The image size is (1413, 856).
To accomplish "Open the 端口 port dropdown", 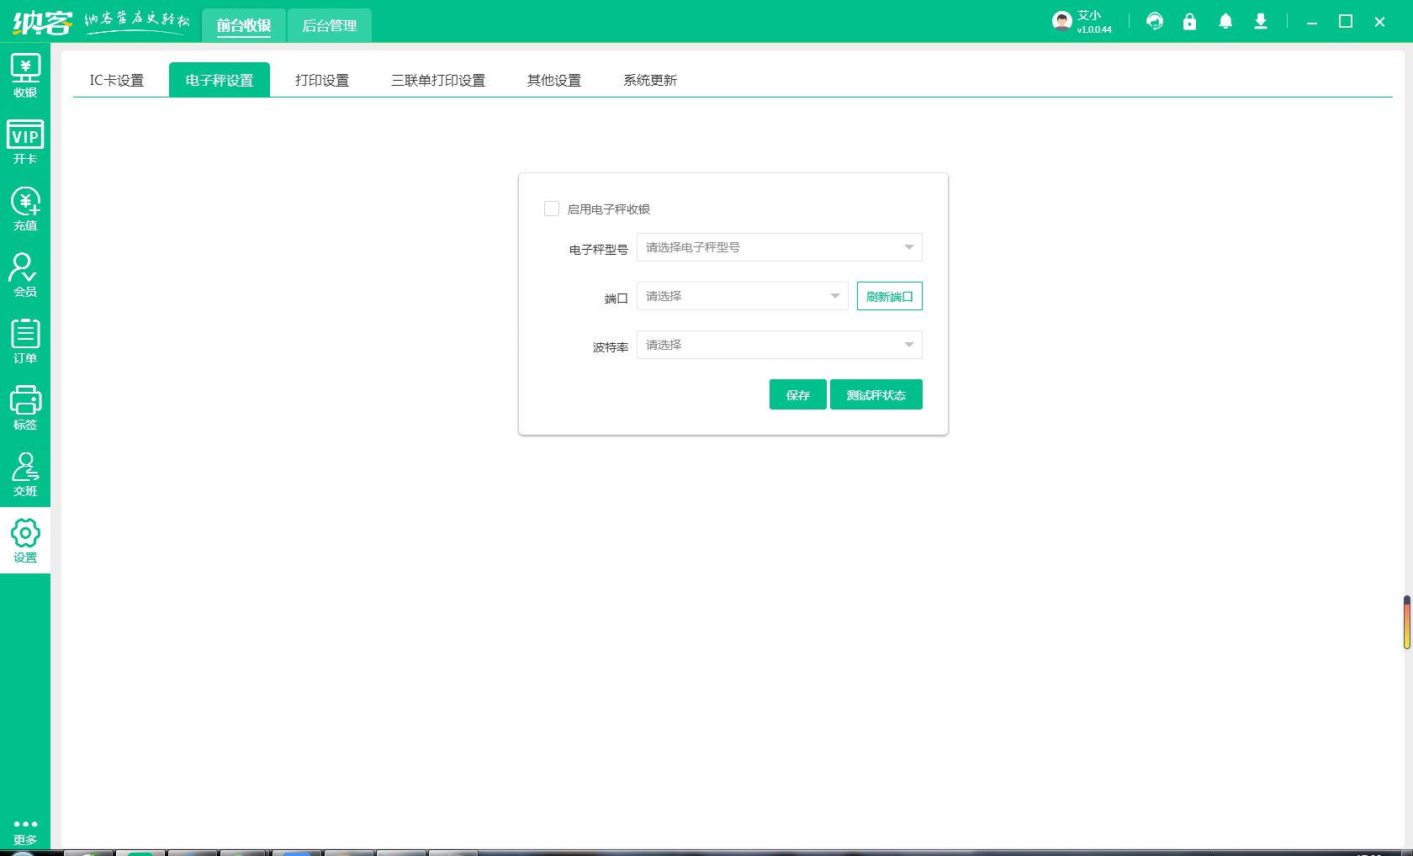I will [x=742, y=296].
